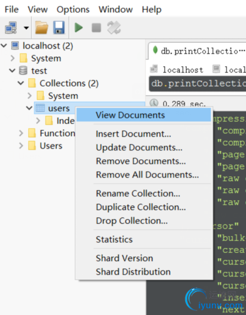Open the Window menu
Viewport: 246px width, 315px height.
(x=115, y=9)
